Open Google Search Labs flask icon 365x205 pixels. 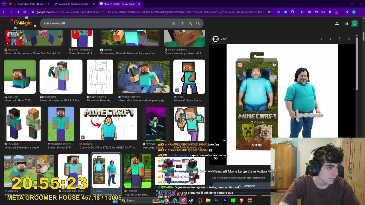click(x=337, y=24)
